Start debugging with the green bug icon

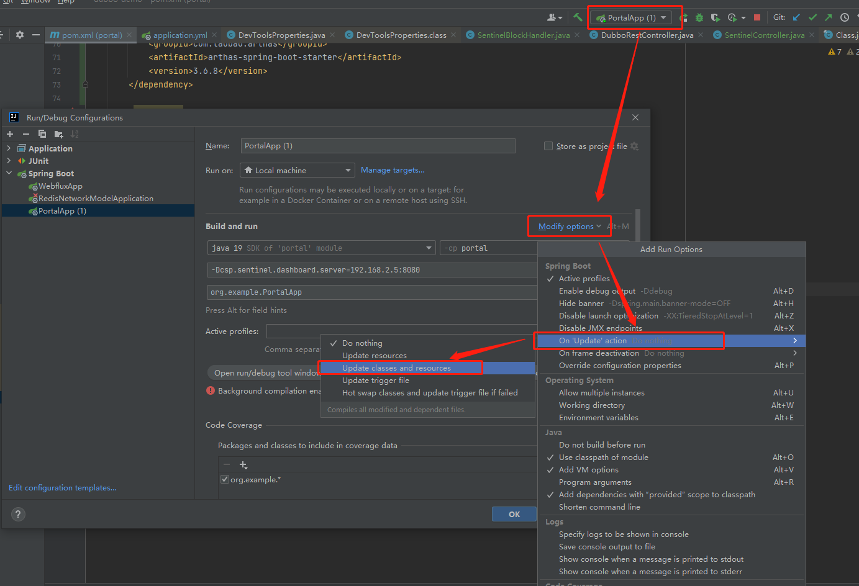(x=699, y=17)
